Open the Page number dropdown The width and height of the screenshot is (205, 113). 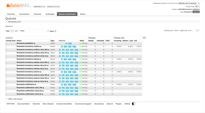[12, 31]
